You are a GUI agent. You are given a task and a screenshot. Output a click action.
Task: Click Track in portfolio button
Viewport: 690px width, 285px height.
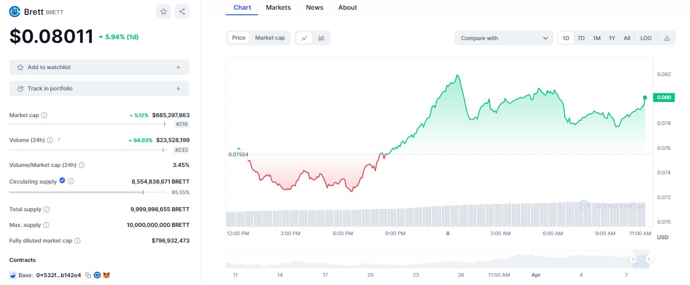pyautogui.click(x=99, y=89)
